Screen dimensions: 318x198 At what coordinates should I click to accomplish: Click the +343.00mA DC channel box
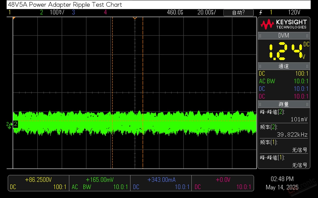(x=161, y=183)
